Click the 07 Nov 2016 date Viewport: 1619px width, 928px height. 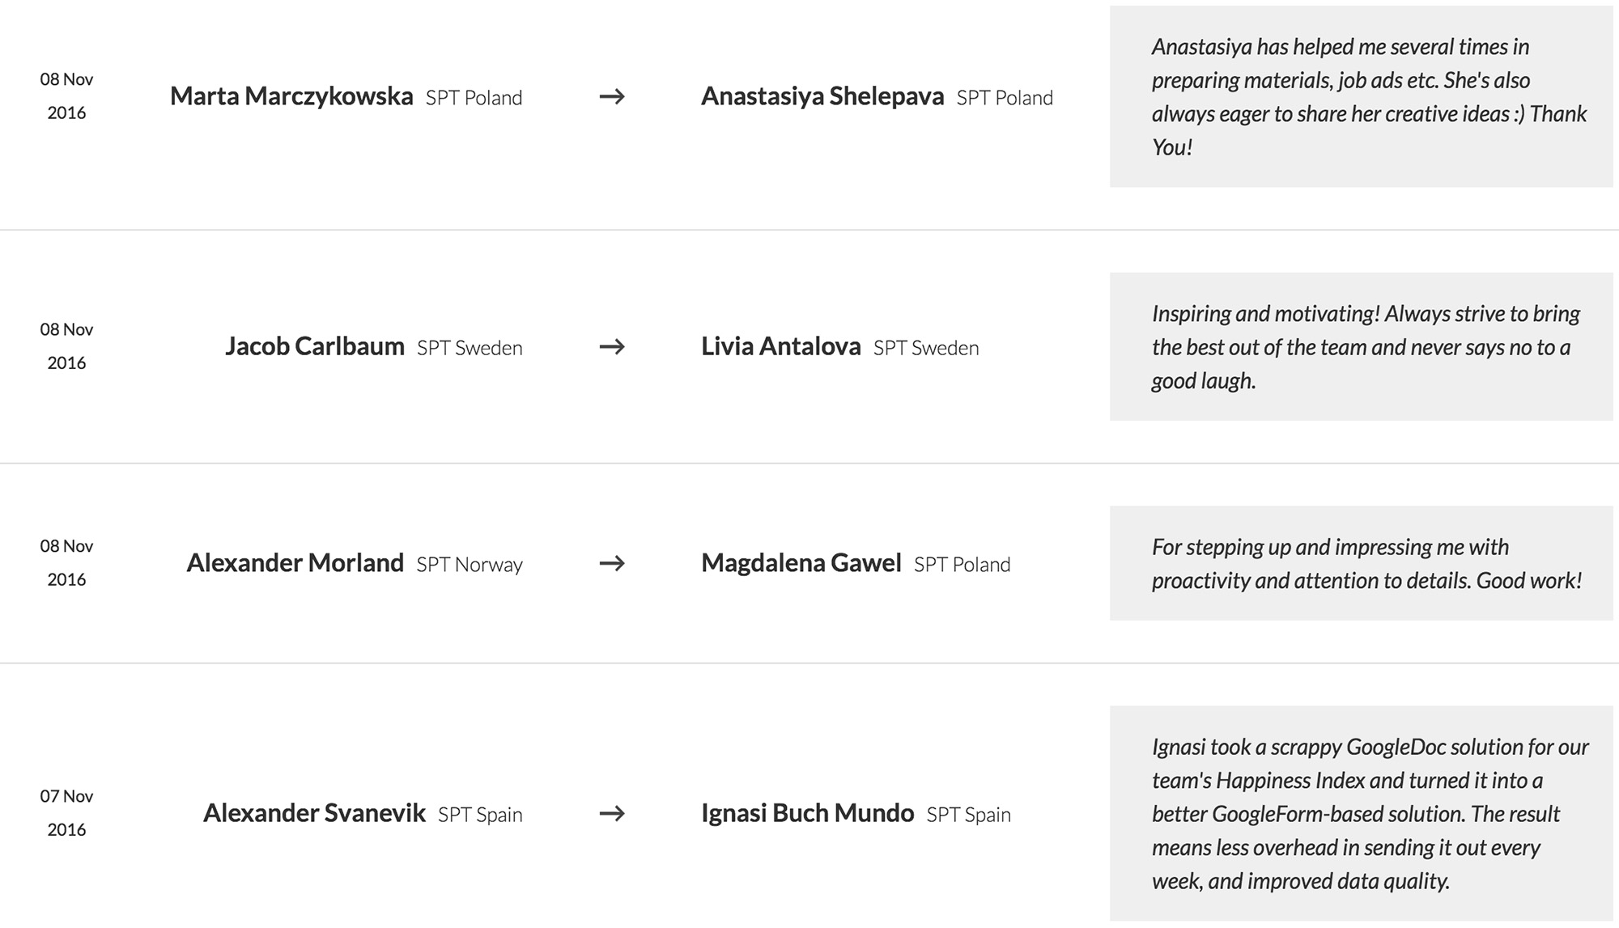click(x=66, y=812)
